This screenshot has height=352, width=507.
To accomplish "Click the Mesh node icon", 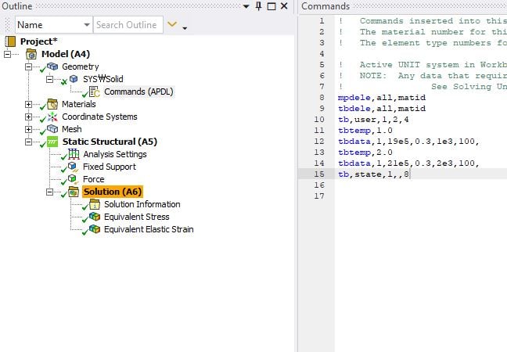I will [52, 128].
